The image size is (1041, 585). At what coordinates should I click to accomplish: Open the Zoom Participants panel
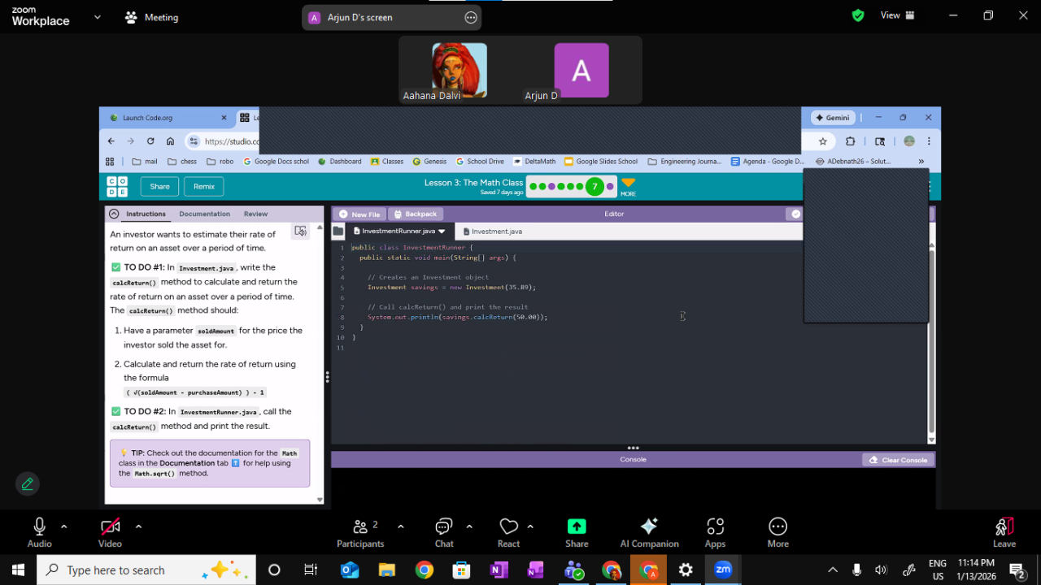pyautogui.click(x=360, y=532)
